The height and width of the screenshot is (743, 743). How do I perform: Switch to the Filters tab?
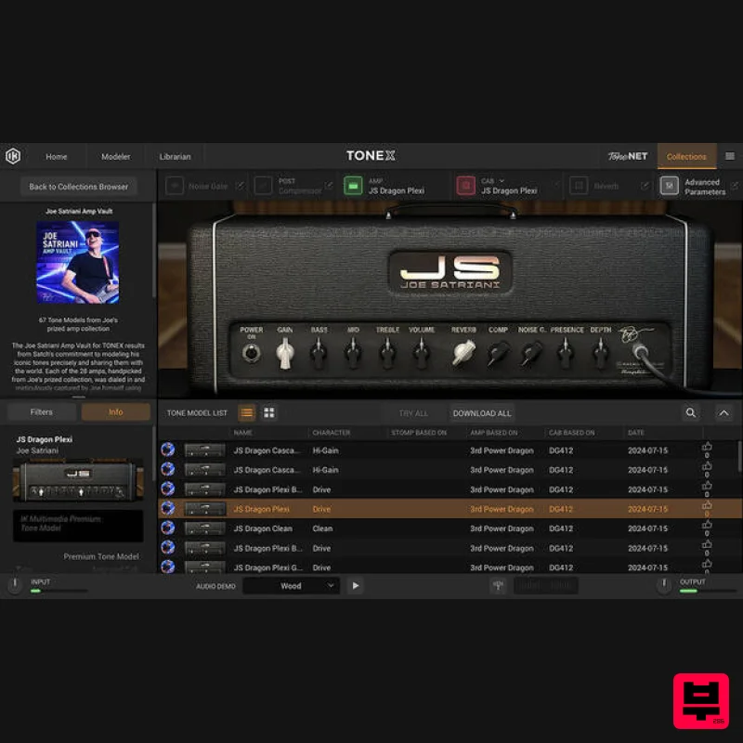click(x=41, y=412)
